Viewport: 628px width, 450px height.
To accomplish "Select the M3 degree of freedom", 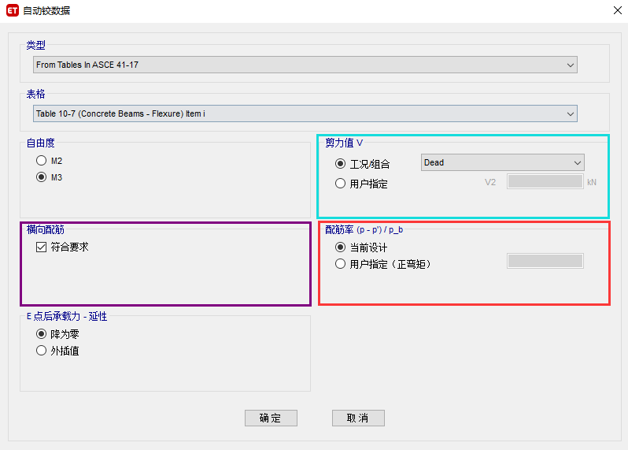I will (50, 177).
